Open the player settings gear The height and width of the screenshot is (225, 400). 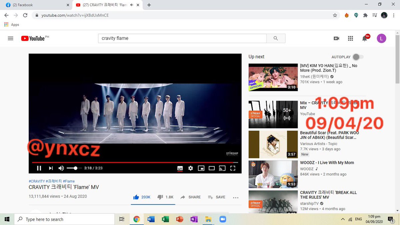click(191, 168)
